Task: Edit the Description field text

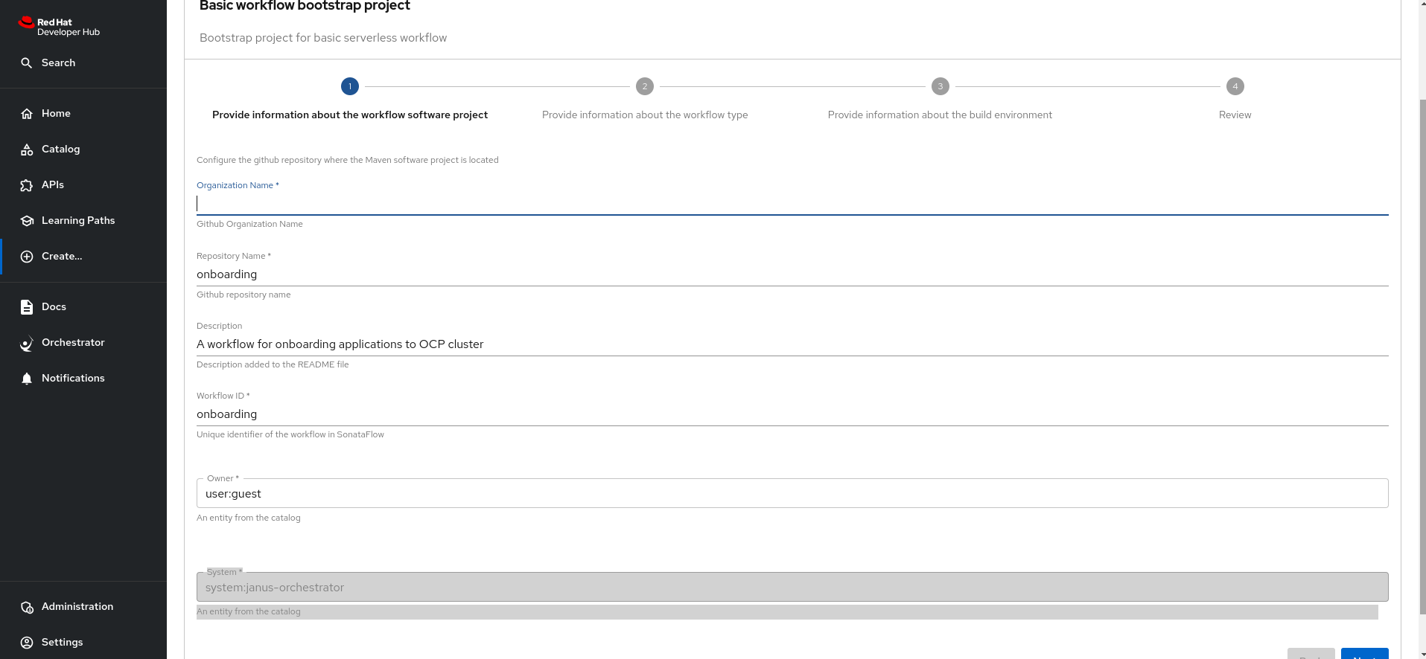Action: (x=792, y=344)
